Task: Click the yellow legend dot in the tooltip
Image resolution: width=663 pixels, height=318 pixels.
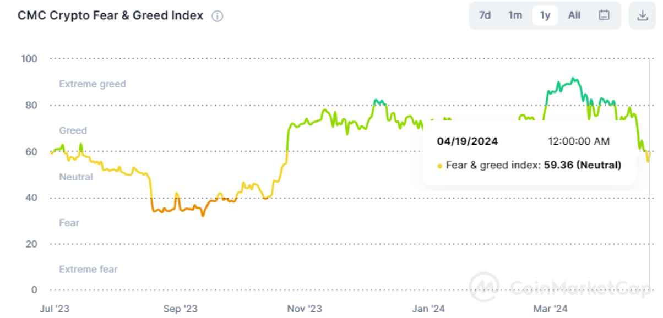Action: coord(439,165)
